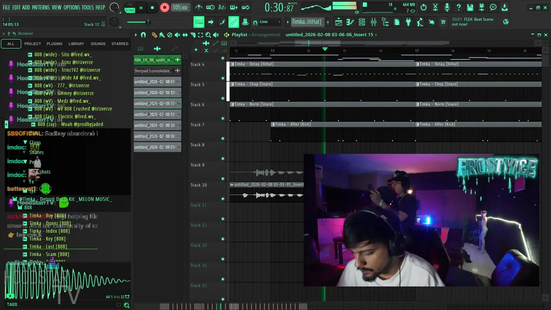Select the zoom magnifier tool in Playlist
Image resolution: width=551 pixels, height=310 pixels.
(208, 35)
